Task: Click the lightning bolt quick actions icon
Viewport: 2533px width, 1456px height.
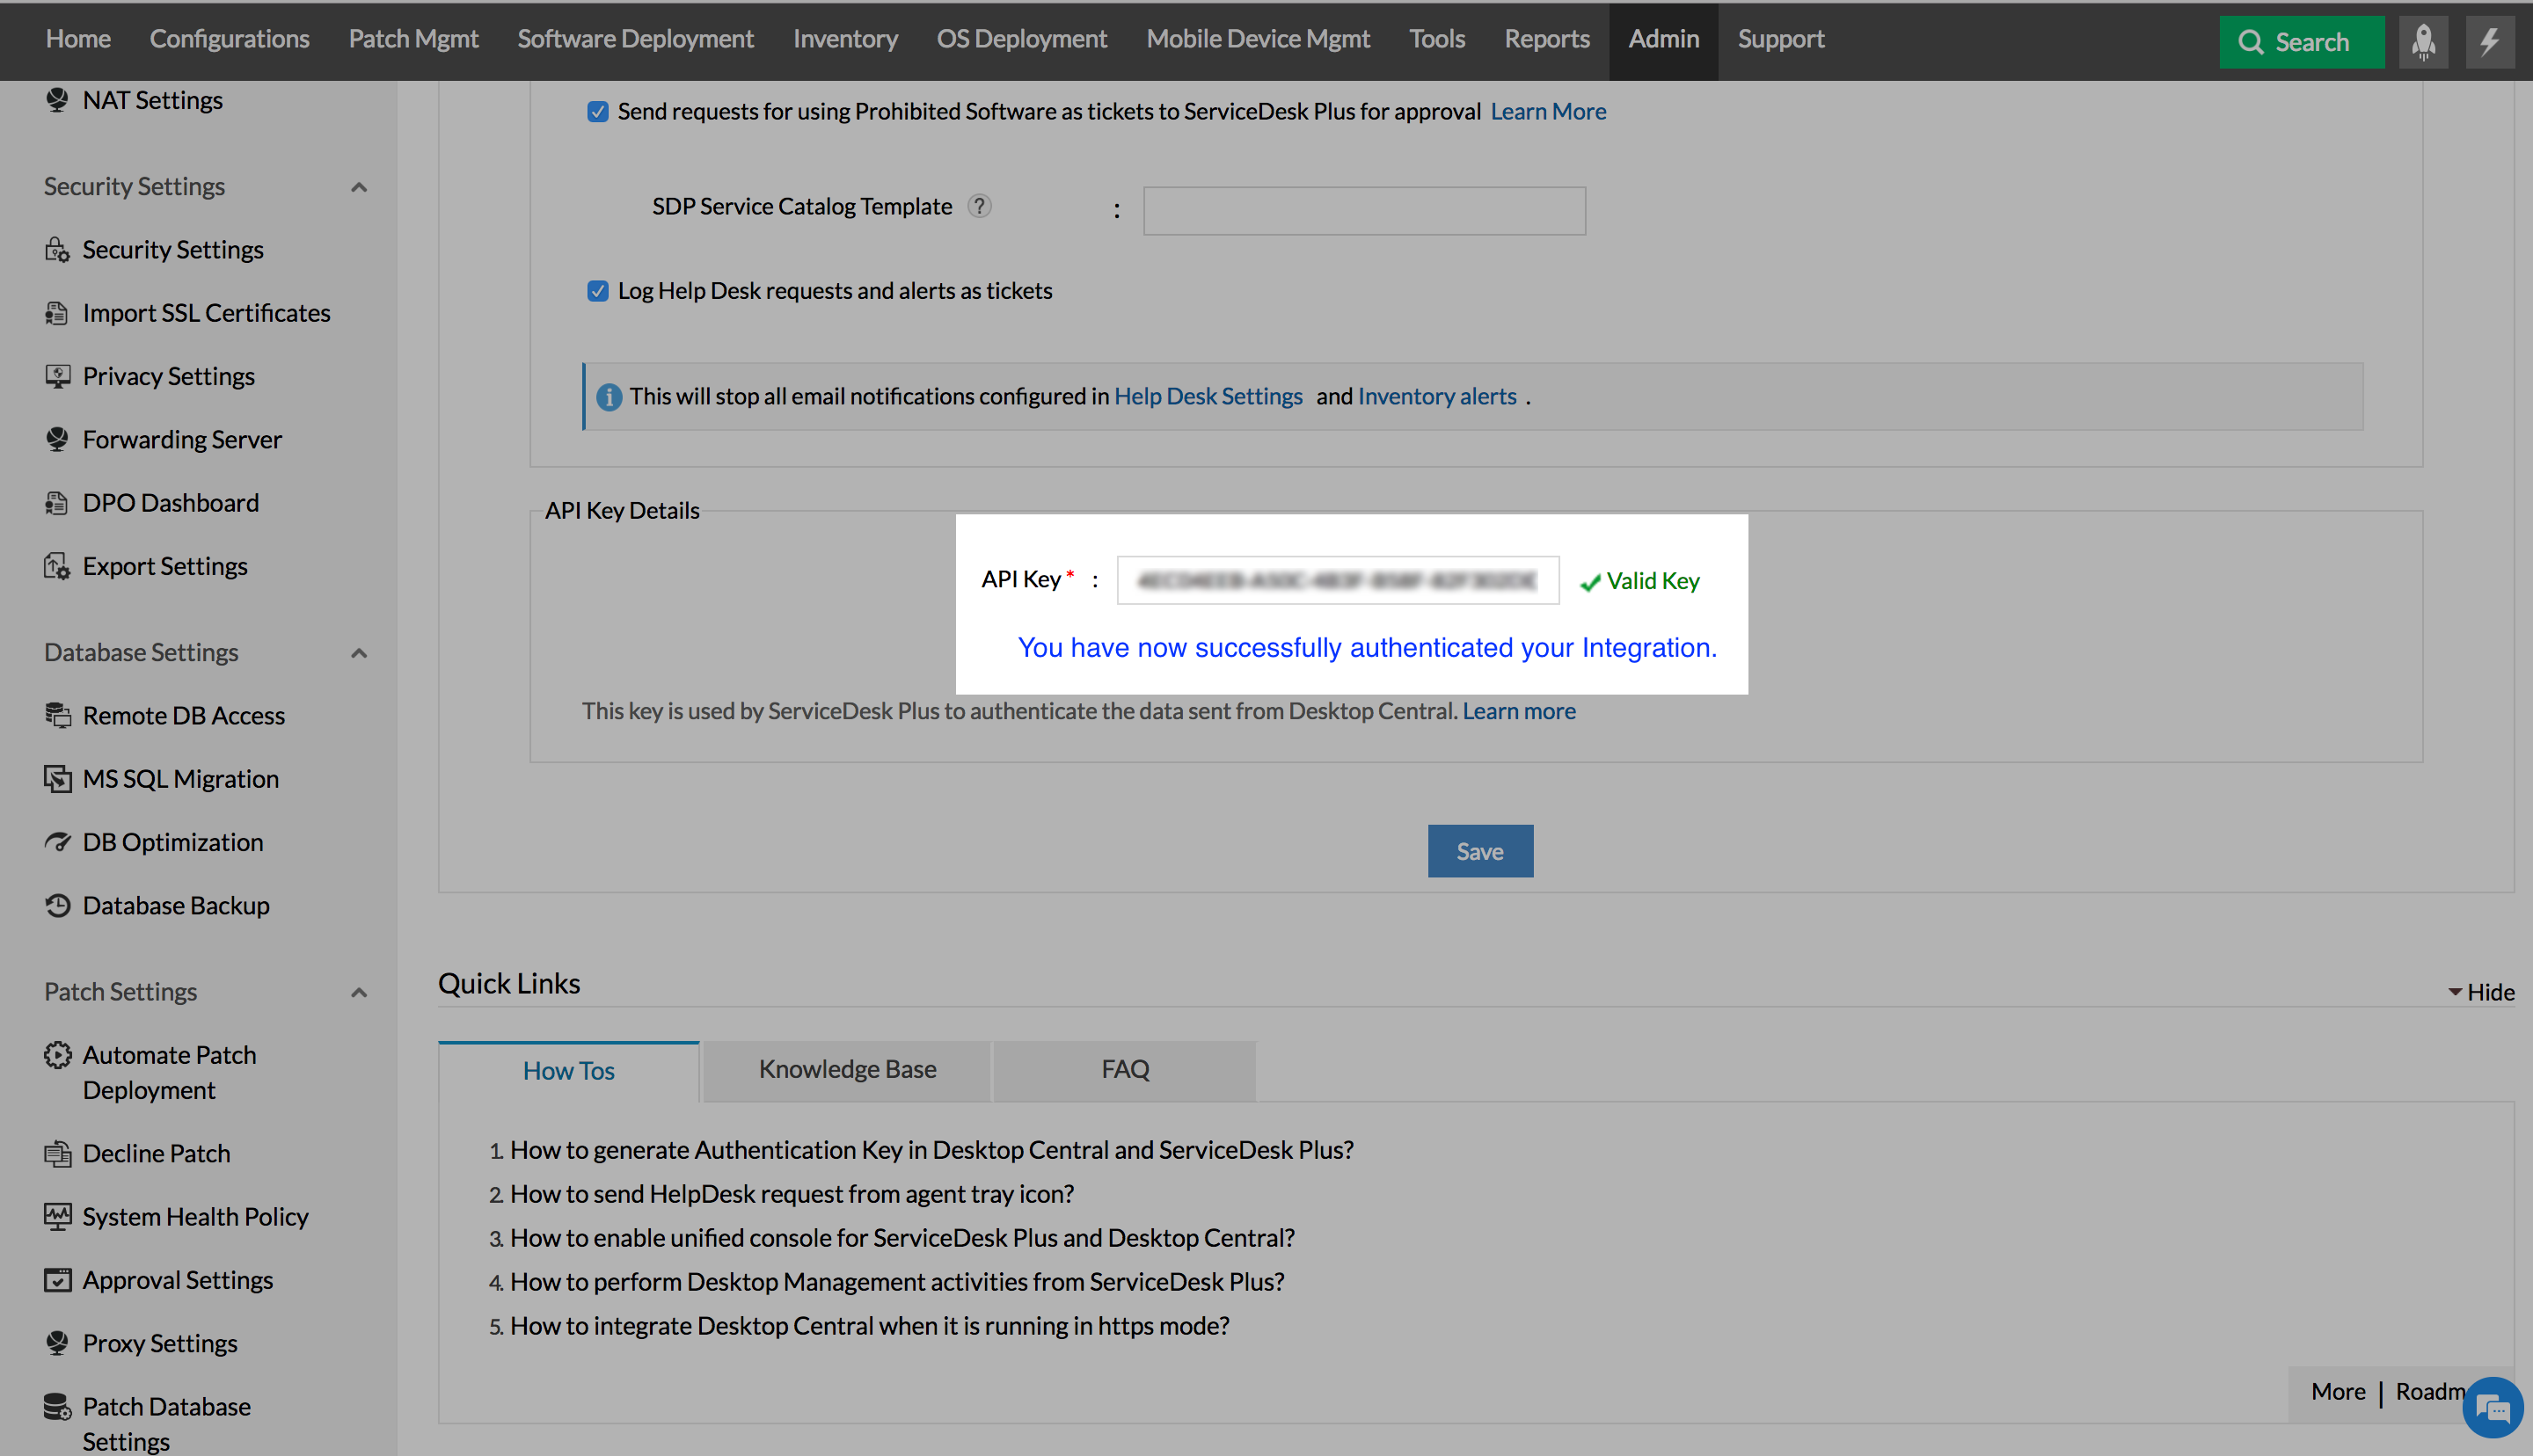Action: (2489, 42)
